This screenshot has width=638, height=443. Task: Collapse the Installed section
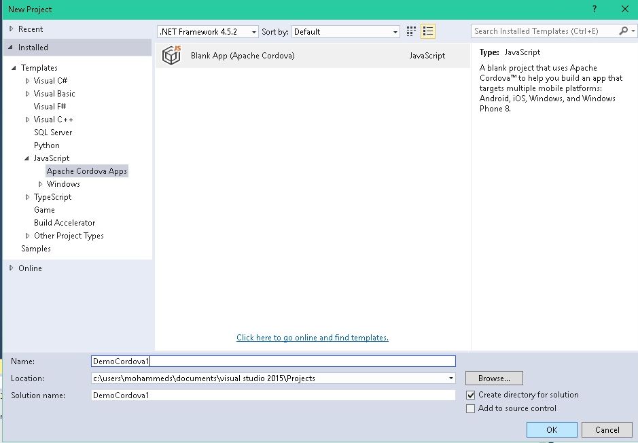(11, 47)
